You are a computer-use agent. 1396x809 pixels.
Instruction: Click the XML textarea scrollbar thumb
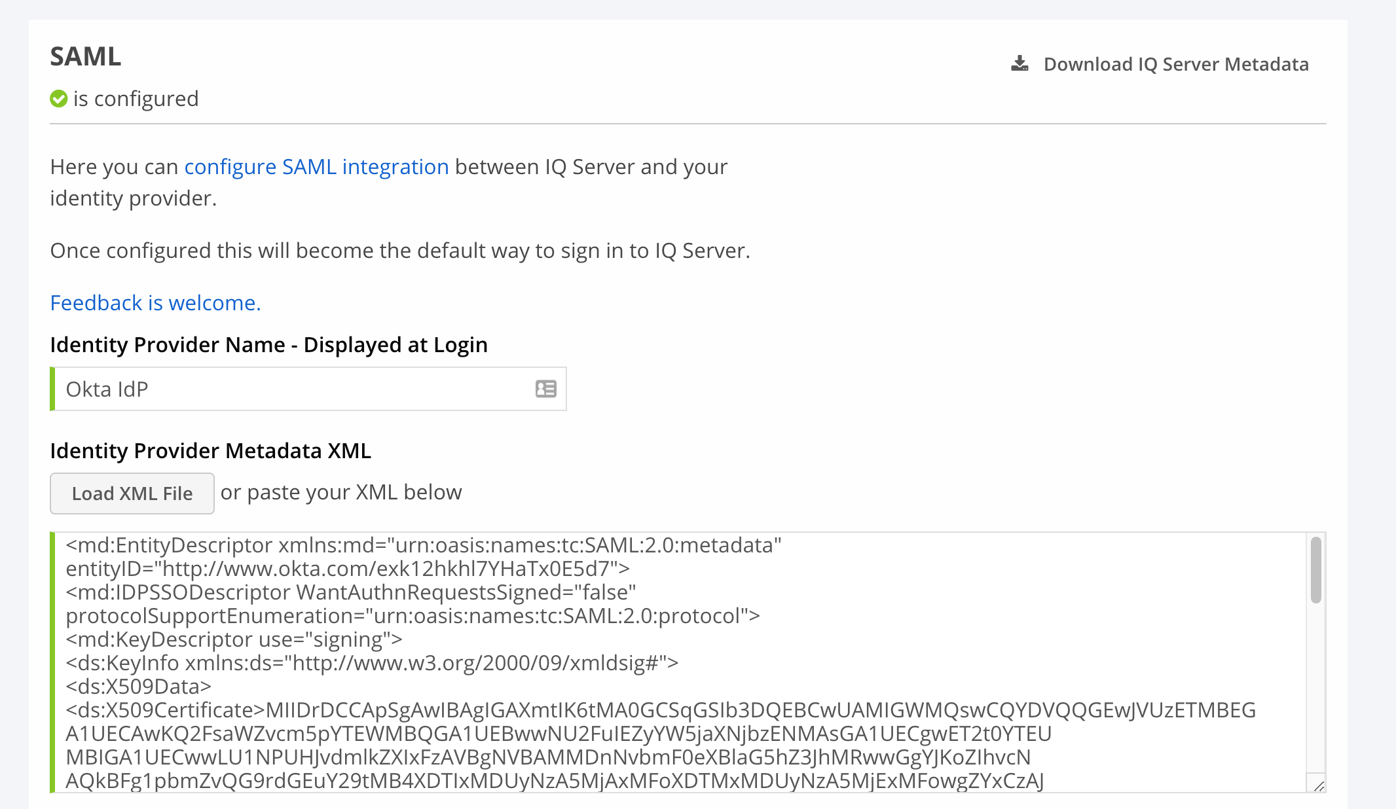tap(1315, 569)
